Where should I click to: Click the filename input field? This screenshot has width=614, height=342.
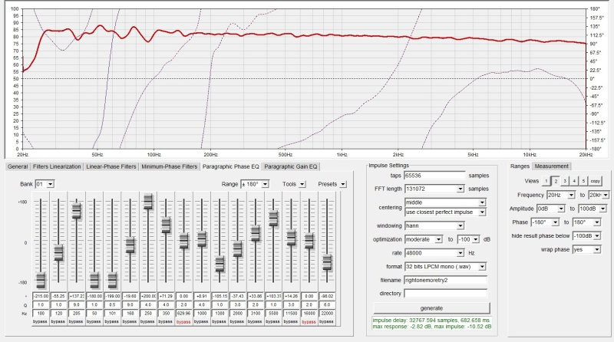point(445,280)
